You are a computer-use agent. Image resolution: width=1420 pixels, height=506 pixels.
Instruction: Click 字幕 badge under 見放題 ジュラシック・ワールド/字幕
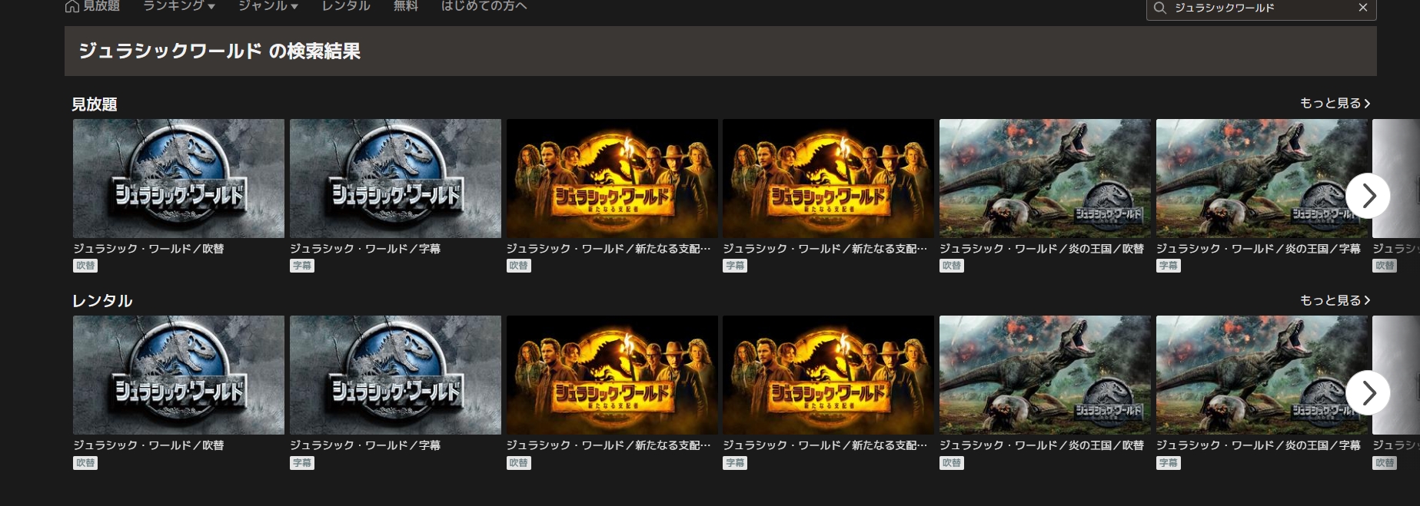tap(302, 266)
